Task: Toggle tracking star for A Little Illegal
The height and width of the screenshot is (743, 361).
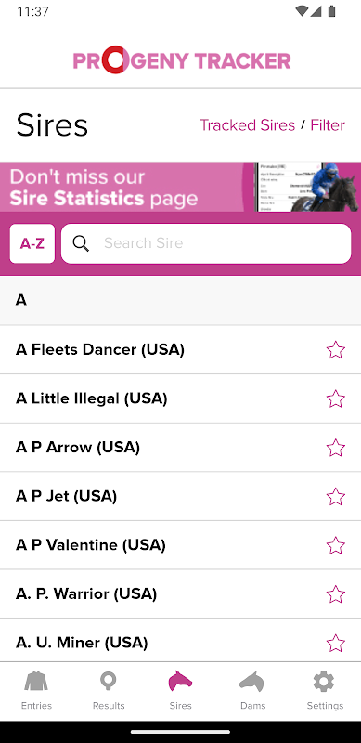Action: coord(335,398)
